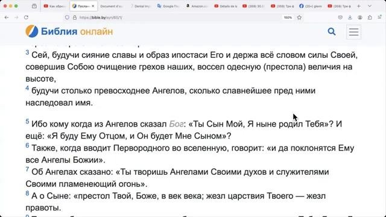Click the verse 8 number

tap(27, 193)
